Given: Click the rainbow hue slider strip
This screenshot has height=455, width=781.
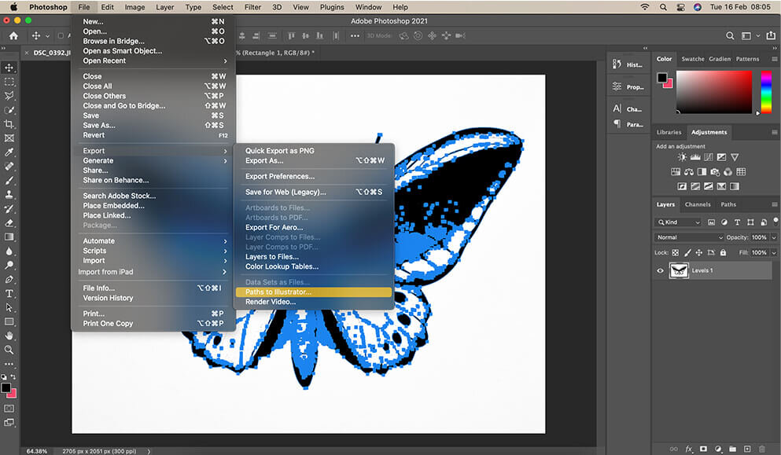Looking at the screenshot, I should click(x=766, y=92).
